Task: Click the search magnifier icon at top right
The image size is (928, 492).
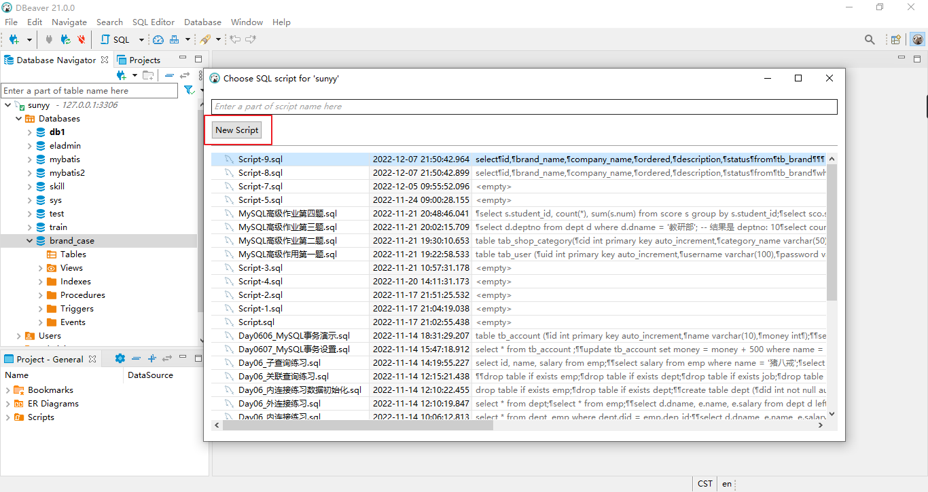Action: coord(870,39)
